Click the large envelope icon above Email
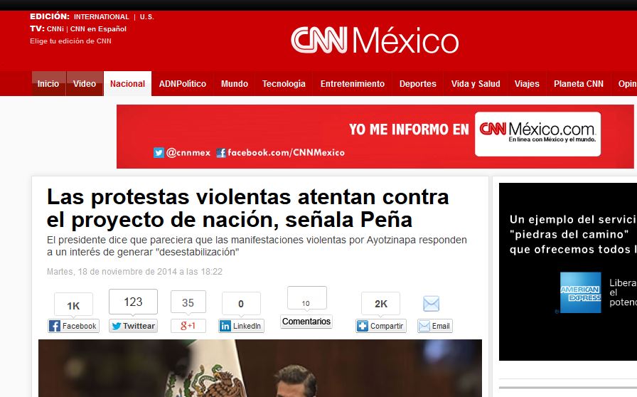637x397 pixels. coord(431,304)
